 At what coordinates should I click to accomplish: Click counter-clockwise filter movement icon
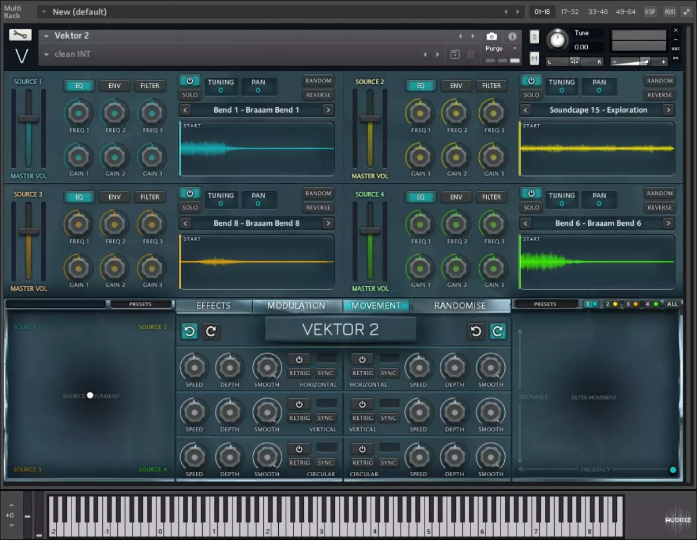[x=476, y=331]
